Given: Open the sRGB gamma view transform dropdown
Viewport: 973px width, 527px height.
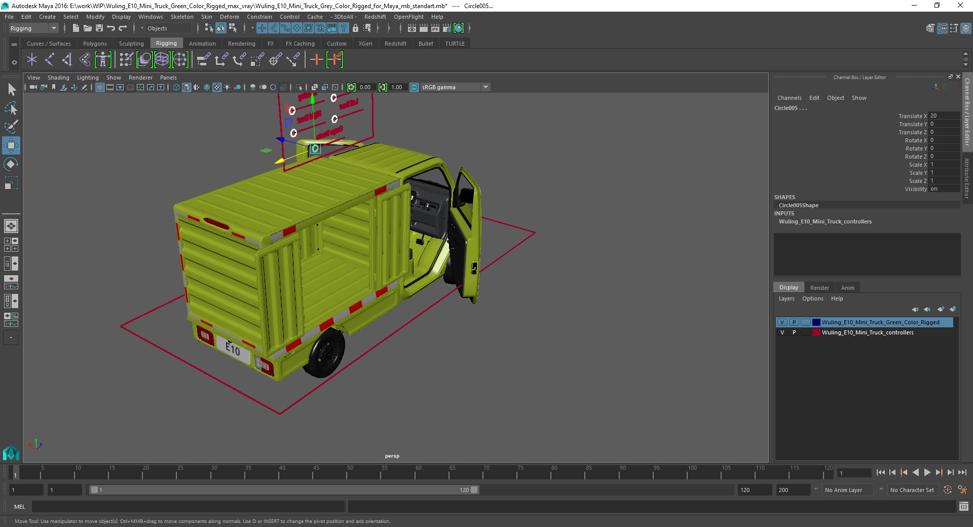Looking at the screenshot, I should pos(485,87).
